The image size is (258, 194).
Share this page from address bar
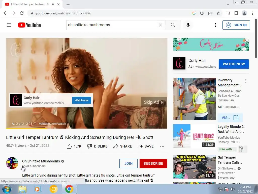pos(210,13)
